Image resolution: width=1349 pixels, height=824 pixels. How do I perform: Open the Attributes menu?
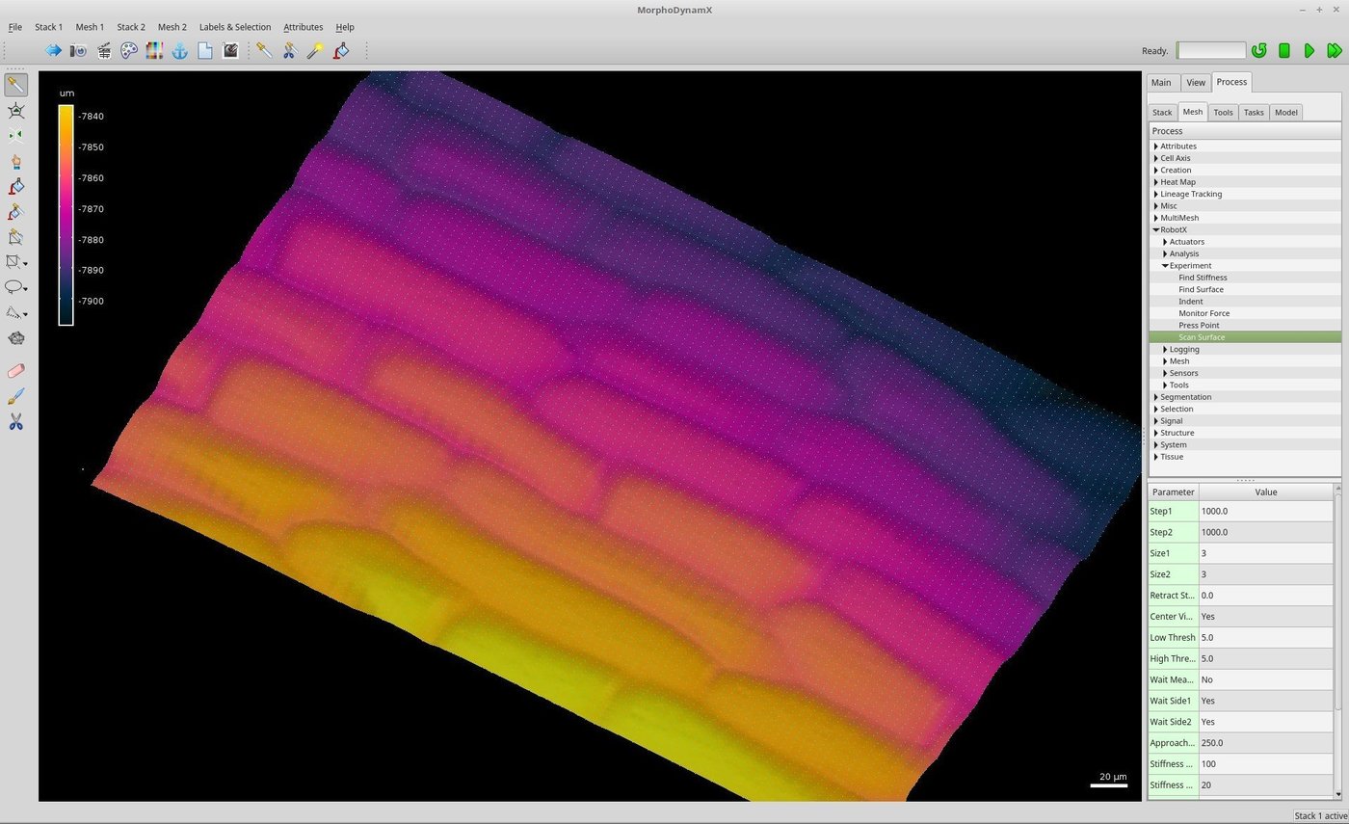coord(303,27)
